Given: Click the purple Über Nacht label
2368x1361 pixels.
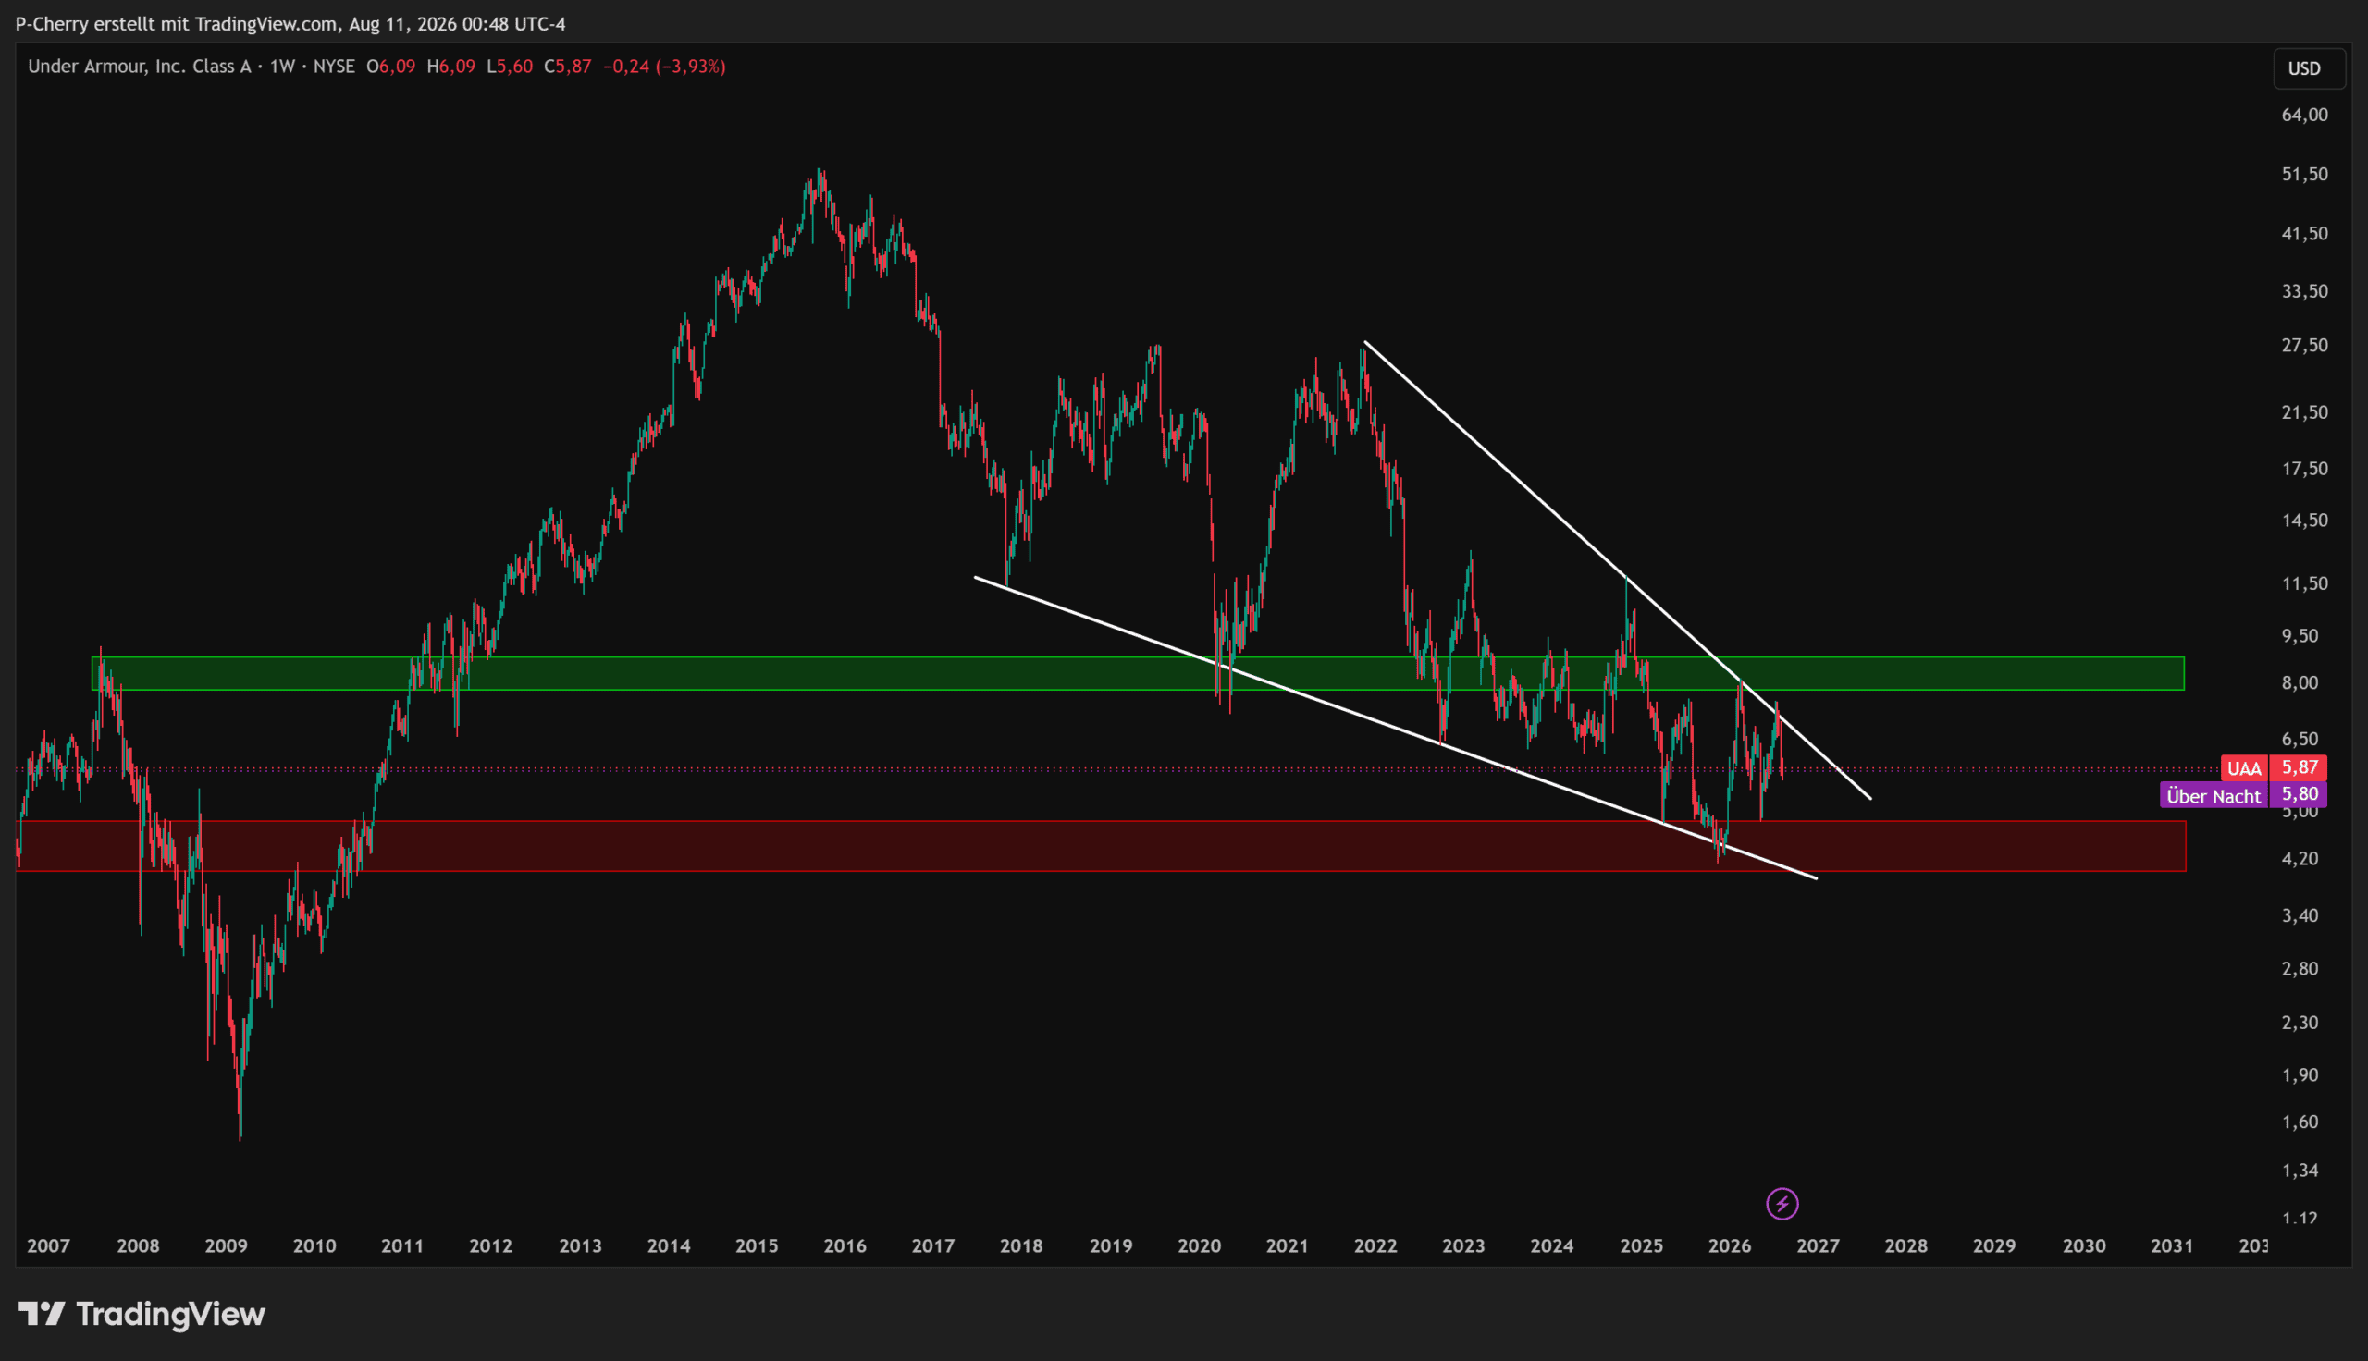Looking at the screenshot, I should (2214, 795).
